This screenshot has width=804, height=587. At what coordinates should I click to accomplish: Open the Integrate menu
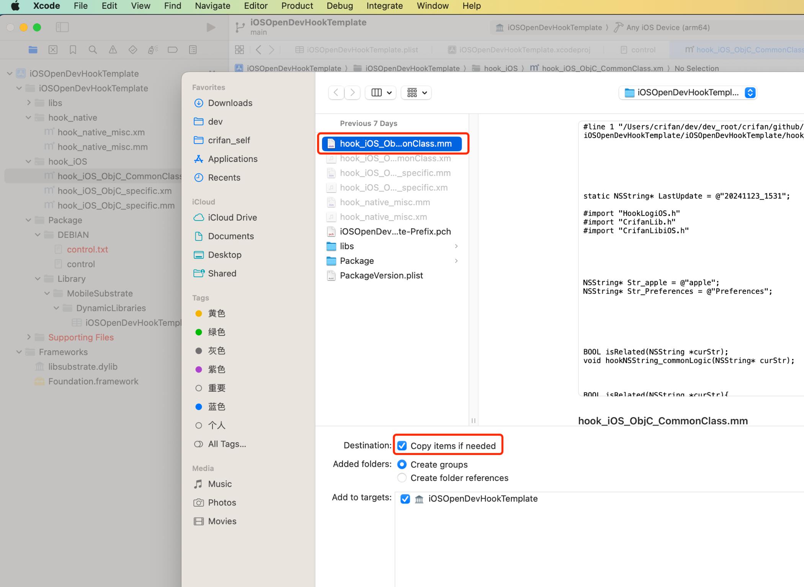(384, 6)
